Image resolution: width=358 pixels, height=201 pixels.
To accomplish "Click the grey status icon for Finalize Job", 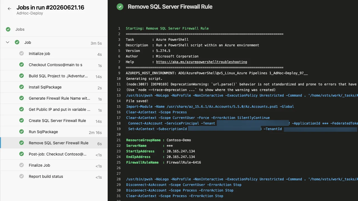I will pyautogui.click(x=22, y=165).
